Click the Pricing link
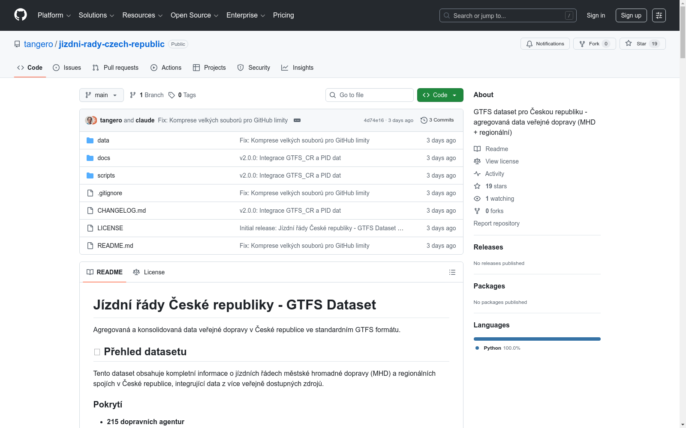The width and height of the screenshot is (686, 428). click(283, 15)
